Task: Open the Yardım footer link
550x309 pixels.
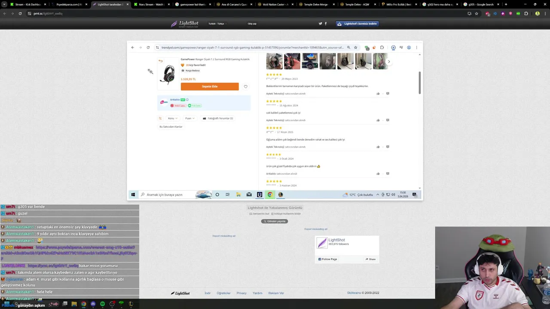Action: (x=257, y=293)
